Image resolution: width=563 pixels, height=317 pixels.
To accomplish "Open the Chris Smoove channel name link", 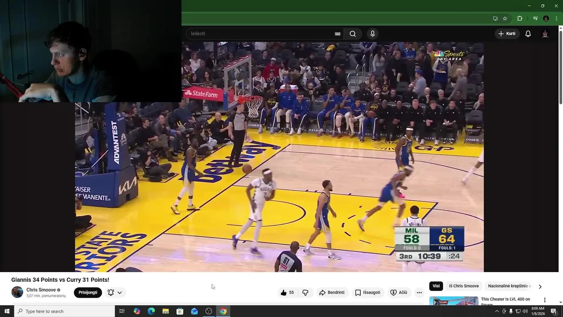I will [x=41, y=290].
